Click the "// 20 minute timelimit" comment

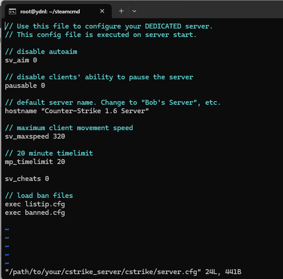click(49, 153)
